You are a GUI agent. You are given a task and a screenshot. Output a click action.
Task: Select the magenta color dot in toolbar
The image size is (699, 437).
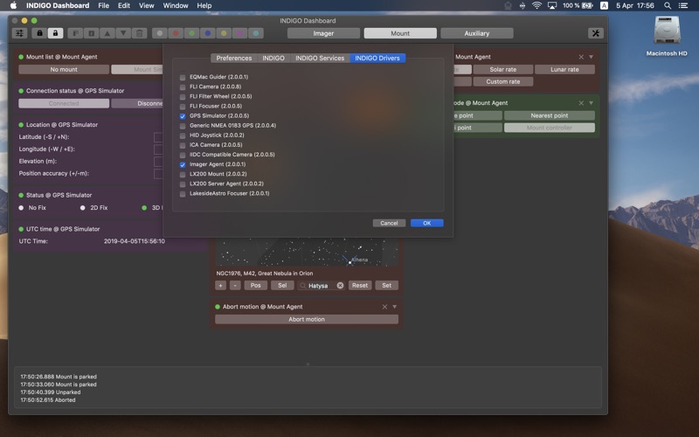click(x=239, y=33)
